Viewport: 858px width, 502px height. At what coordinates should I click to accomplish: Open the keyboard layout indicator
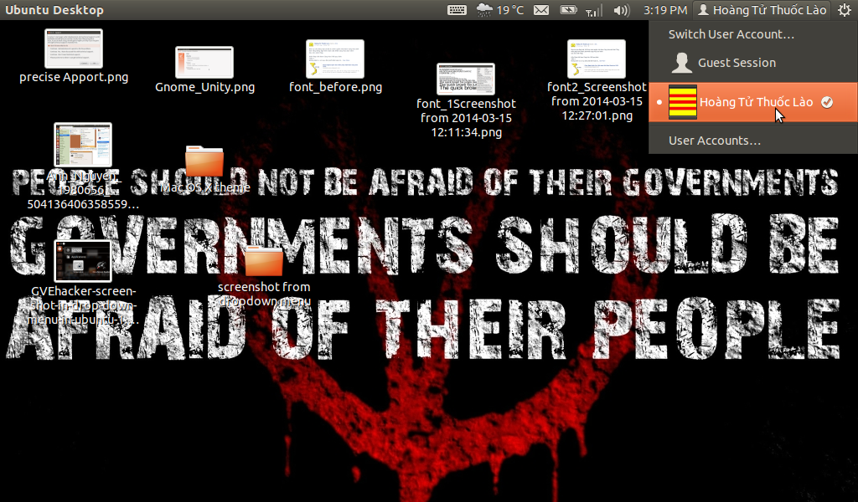pyautogui.click(x=457, y=10)
